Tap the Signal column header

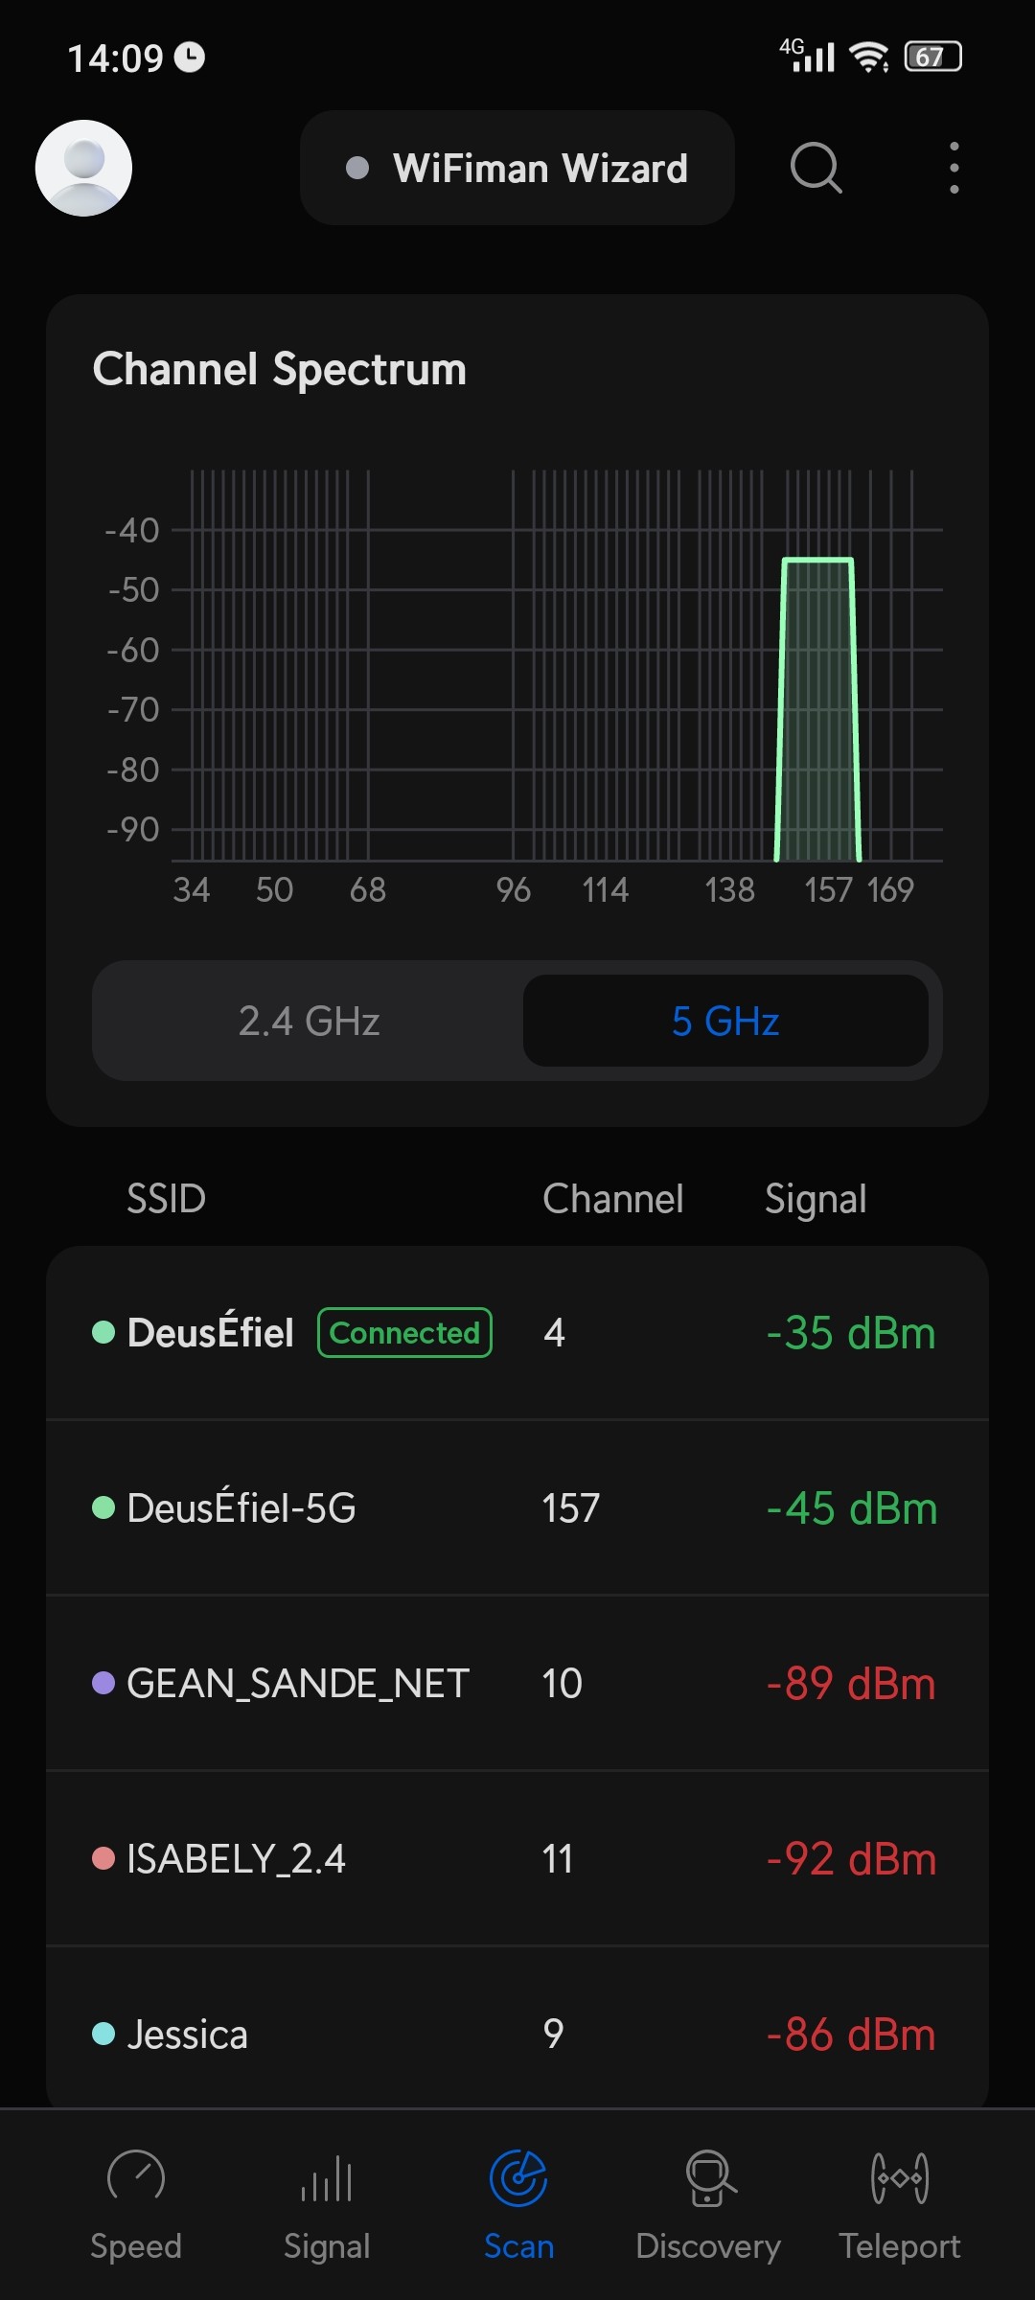pos(816,1199)
